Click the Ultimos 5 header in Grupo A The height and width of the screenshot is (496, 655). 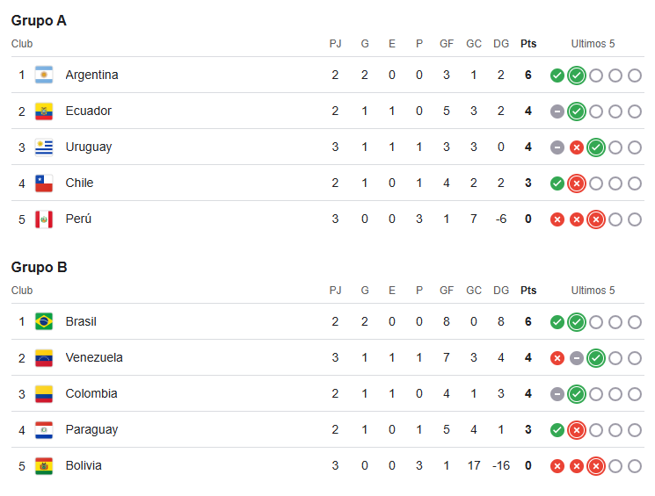pyautogui.click(x=593, y=43)
